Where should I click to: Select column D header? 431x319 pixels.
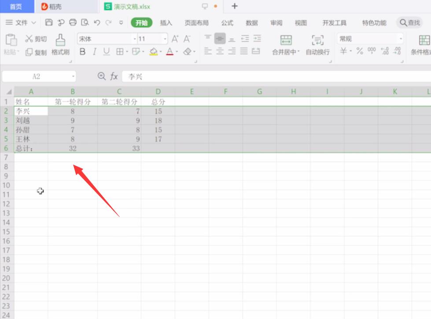click(x=158, y=92)
